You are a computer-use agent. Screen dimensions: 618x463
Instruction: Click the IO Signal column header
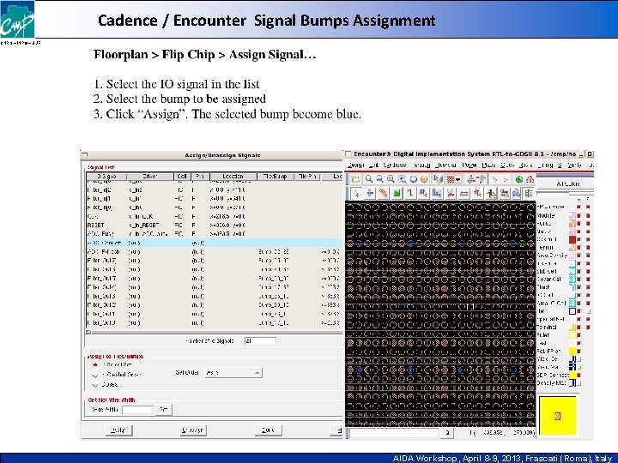coord(106,177)
